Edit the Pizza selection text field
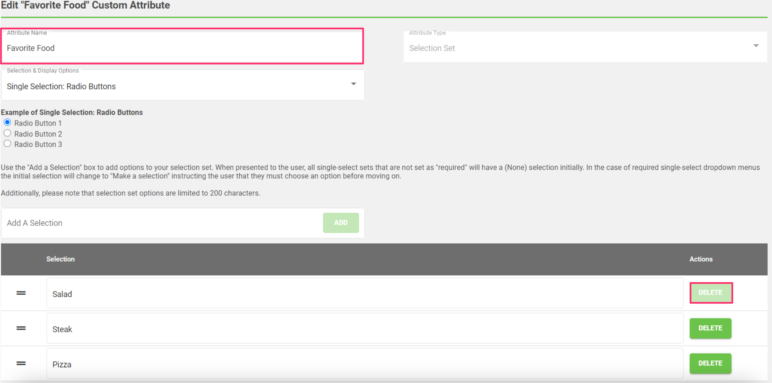 365,363
